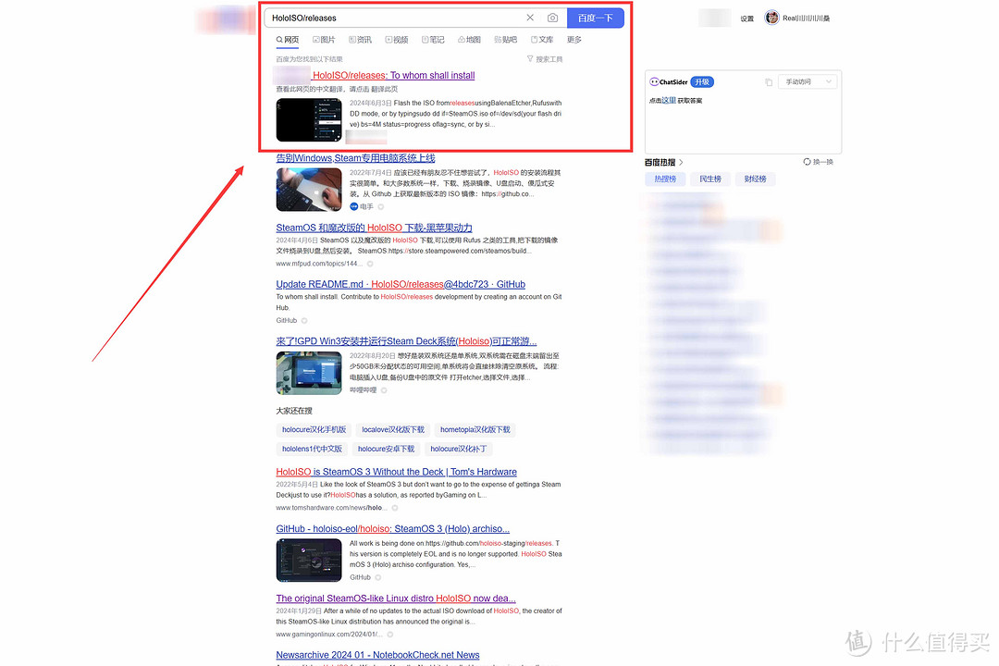Screen dimensions: 999x666
Task: Expand the 更多 search categories
Action: 574,40
